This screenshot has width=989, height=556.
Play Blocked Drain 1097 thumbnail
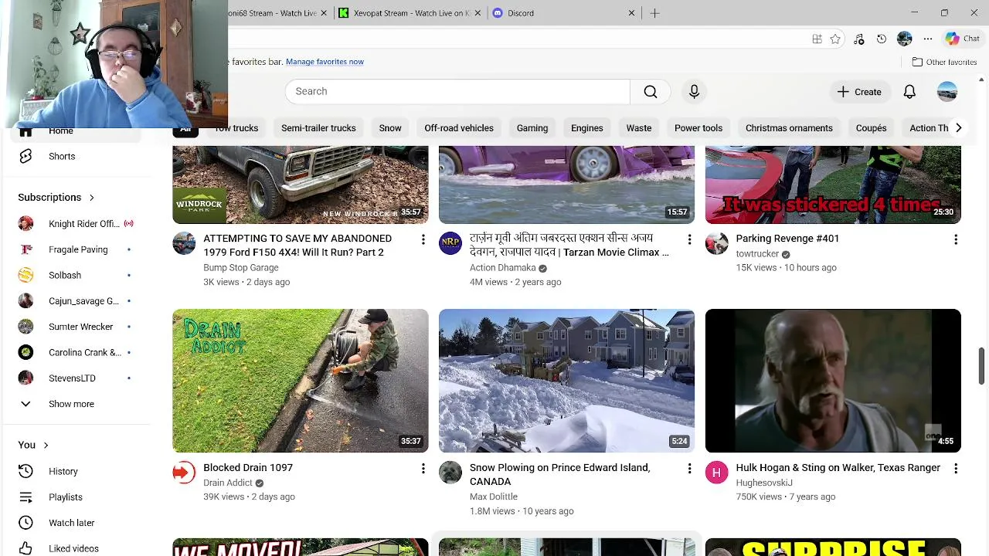[x=300, y=381]
